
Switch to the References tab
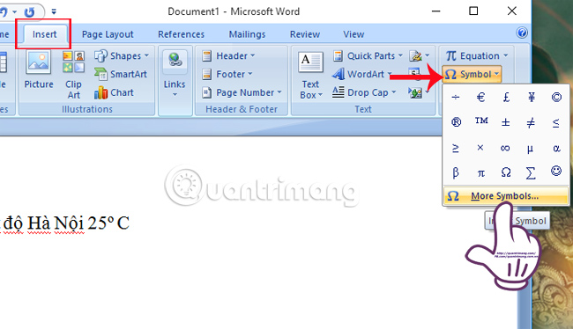pyautogui.click(x=182, y=34)
